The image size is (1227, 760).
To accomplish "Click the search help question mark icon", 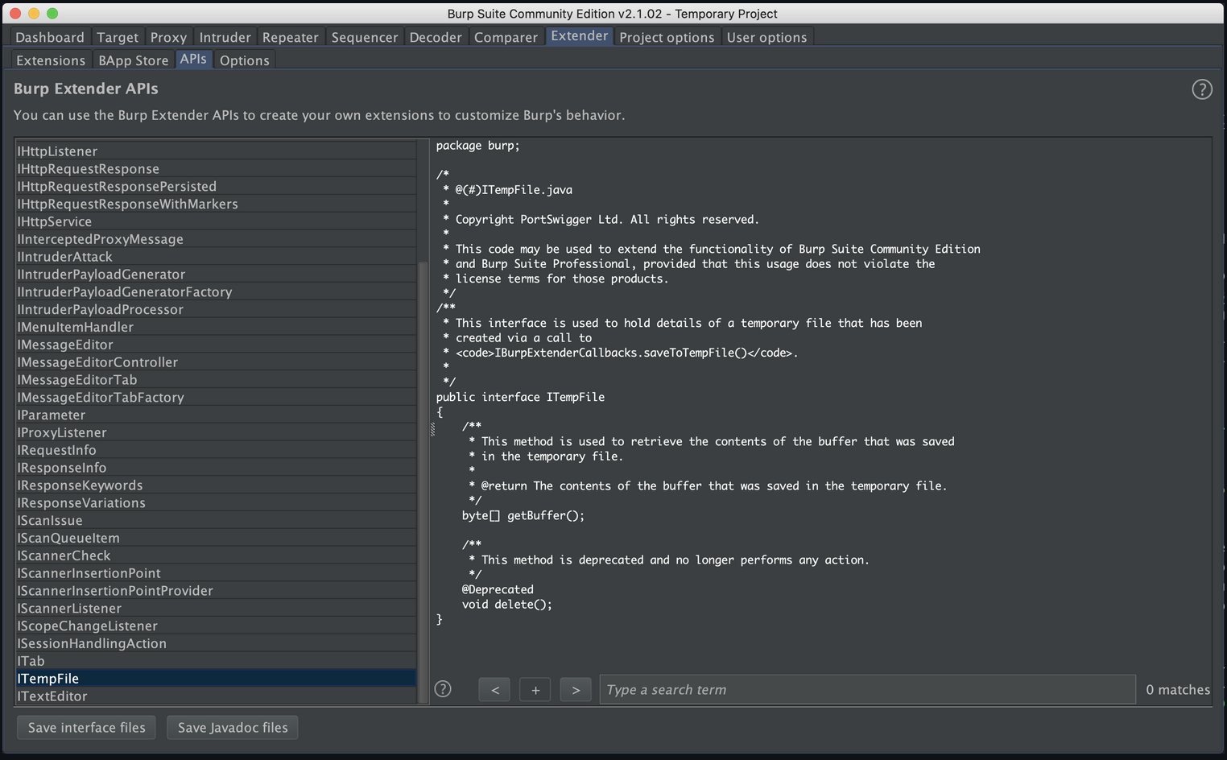I will pos(443,689).
